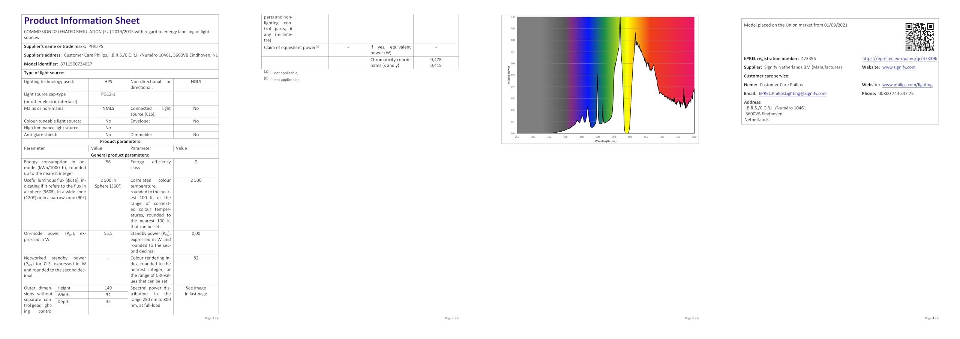Viewport: 960px width, 339px height.
Task: Select EPREL registration number 473396
Action: (x=808, y=58)
